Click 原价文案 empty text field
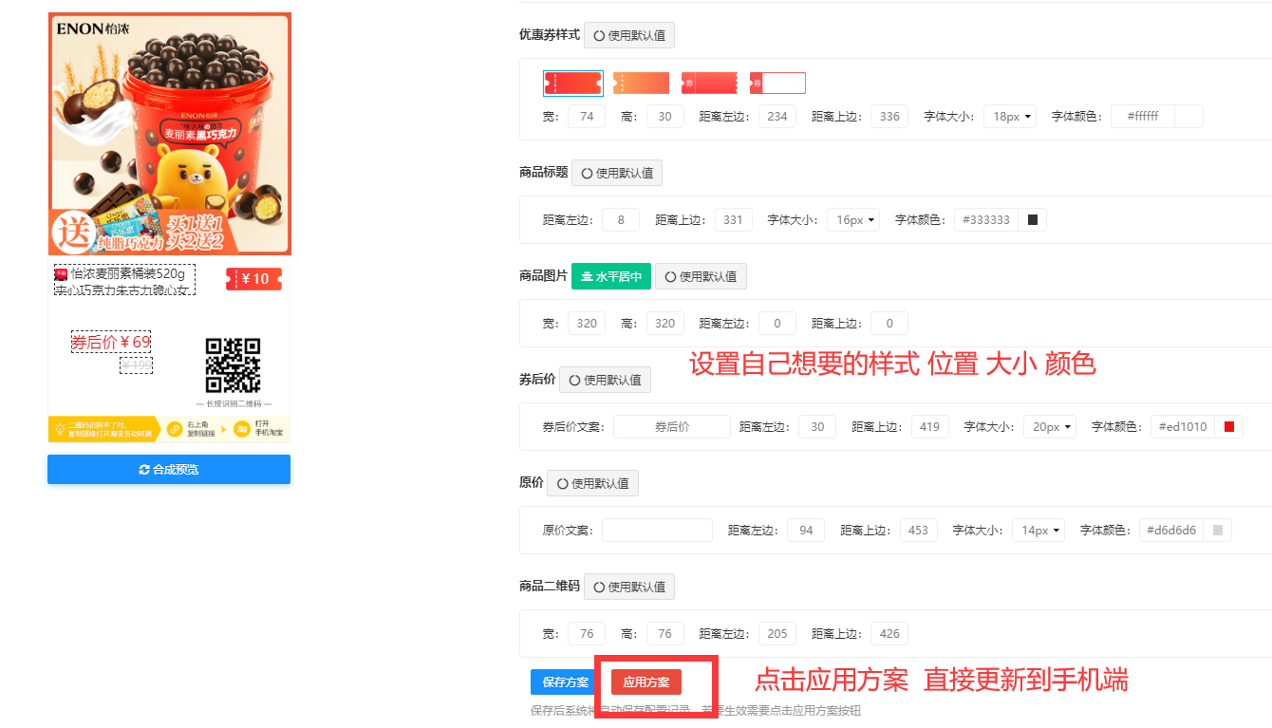The image size is (1272, 728). [657, 531]
